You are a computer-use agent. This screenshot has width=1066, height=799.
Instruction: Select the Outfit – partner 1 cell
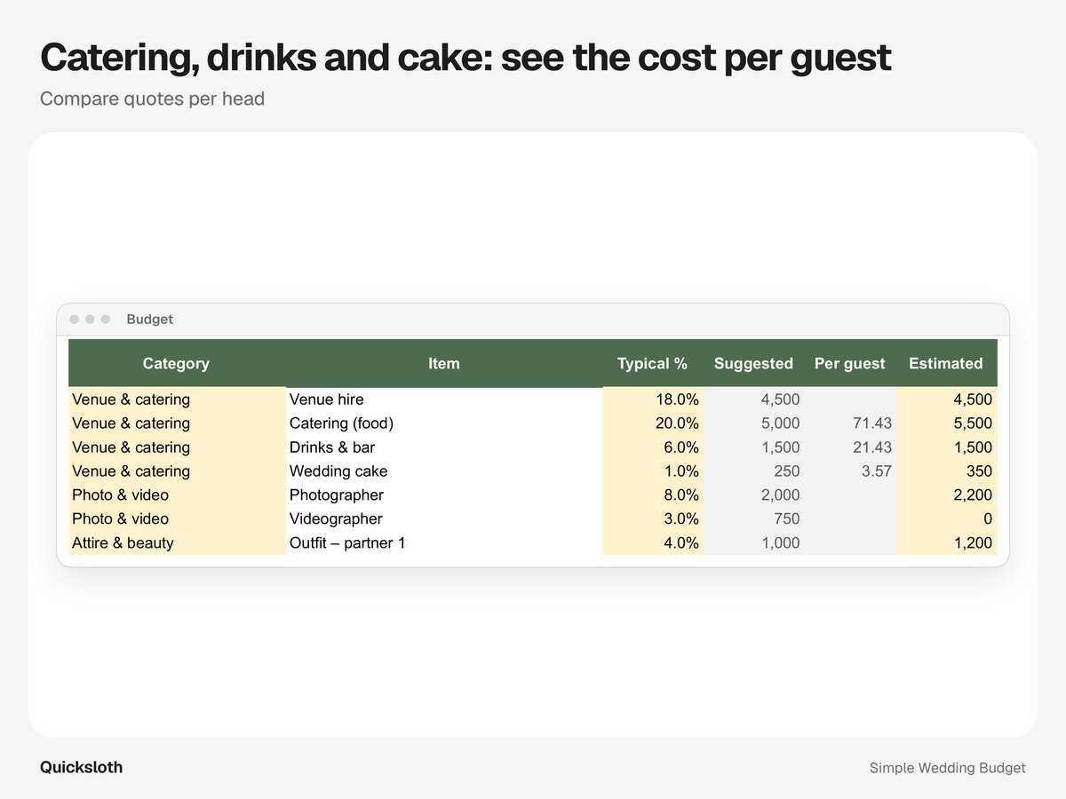point(444,543)
